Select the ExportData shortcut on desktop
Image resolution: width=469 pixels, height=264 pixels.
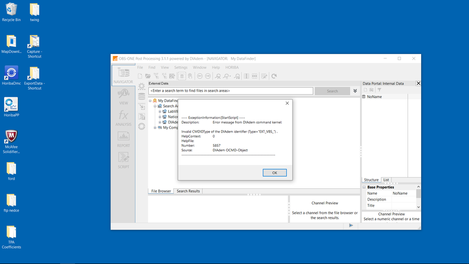click(34, 78)
